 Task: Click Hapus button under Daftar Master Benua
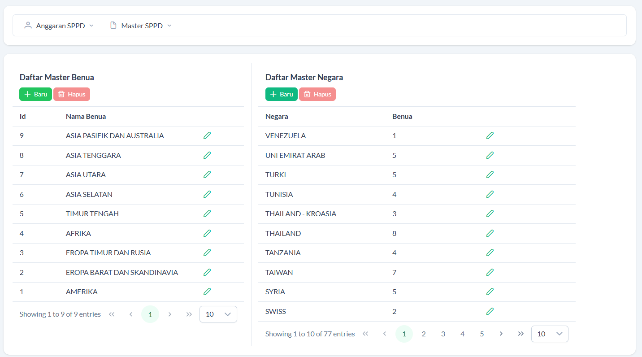tap(72, 94)
